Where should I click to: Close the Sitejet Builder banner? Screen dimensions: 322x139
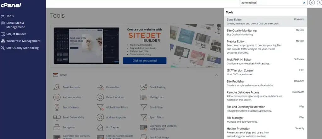[x=218, y=28]
